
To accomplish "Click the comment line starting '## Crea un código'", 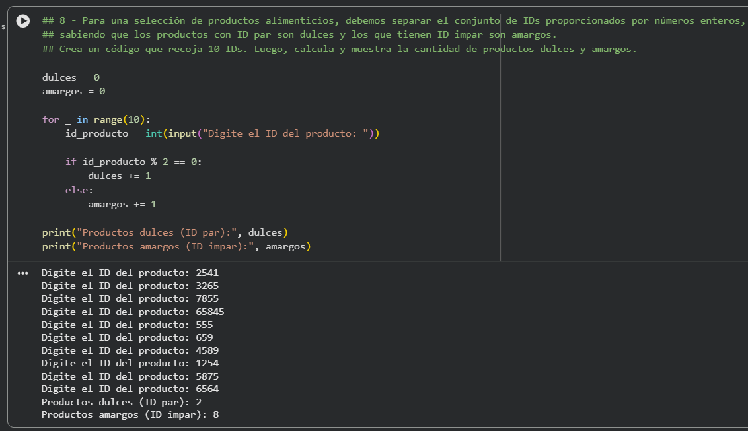I will [339, 49].
